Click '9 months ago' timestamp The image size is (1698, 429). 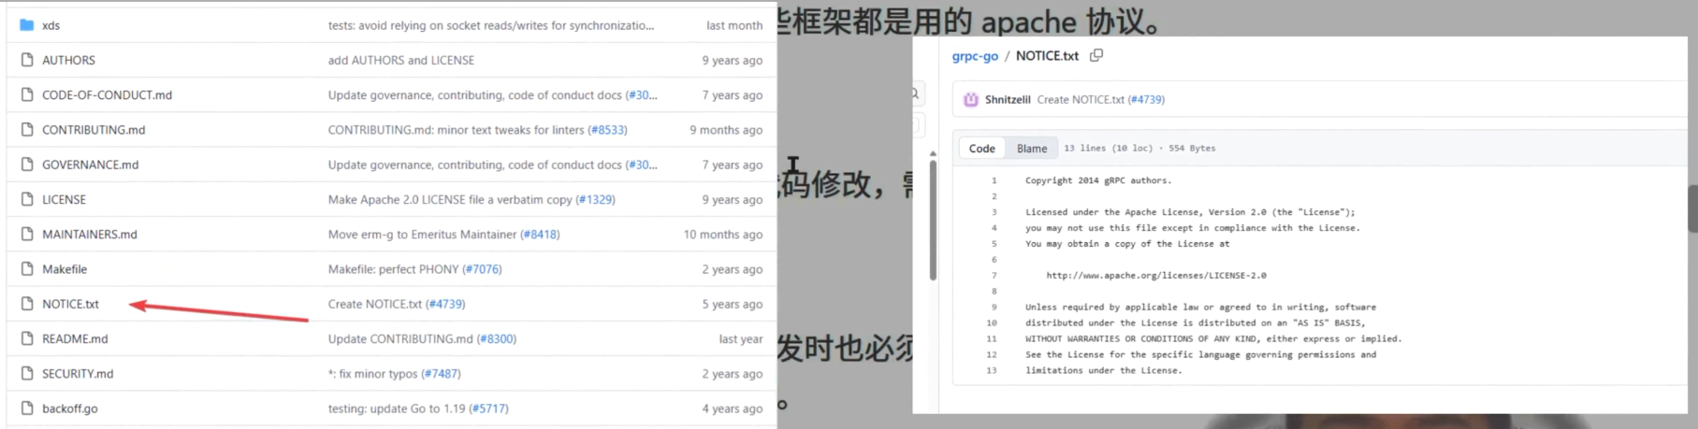[726, 130]
